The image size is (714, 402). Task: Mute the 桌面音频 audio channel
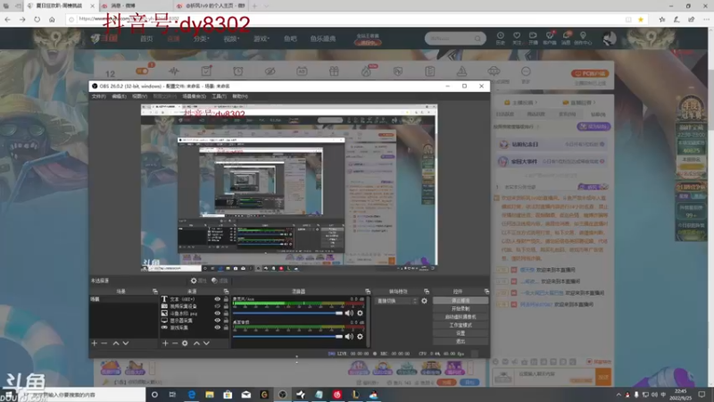[349, 337]
